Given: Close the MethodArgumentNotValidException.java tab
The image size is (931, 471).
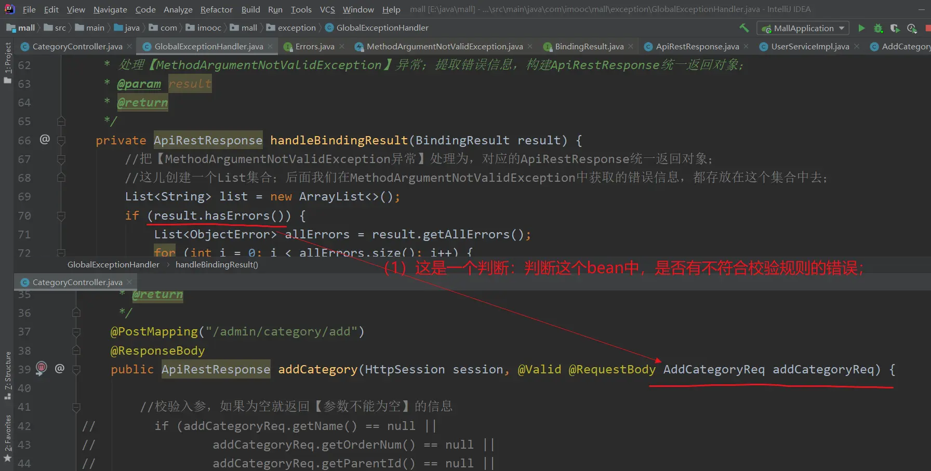Looking at the screenshot, I should click(530, 47).
